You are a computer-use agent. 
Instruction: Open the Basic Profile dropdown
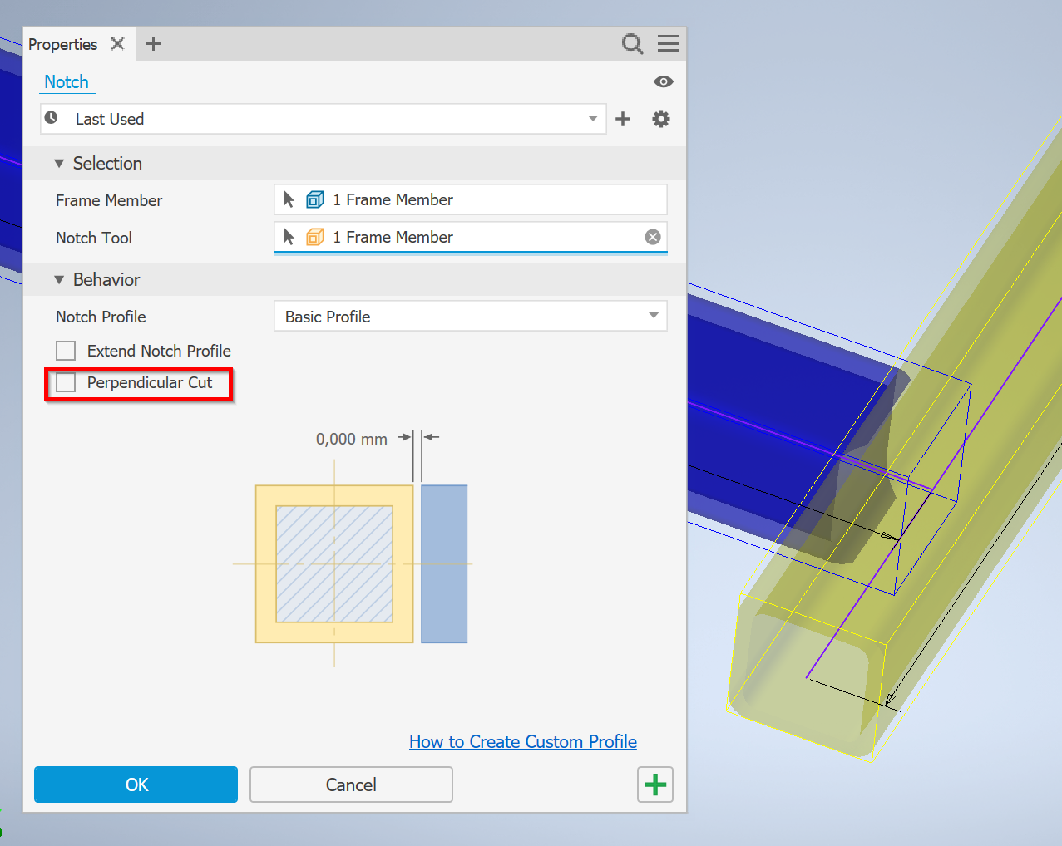(x=654, y=316)
